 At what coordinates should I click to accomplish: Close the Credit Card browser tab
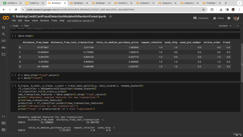click(43, 3)
